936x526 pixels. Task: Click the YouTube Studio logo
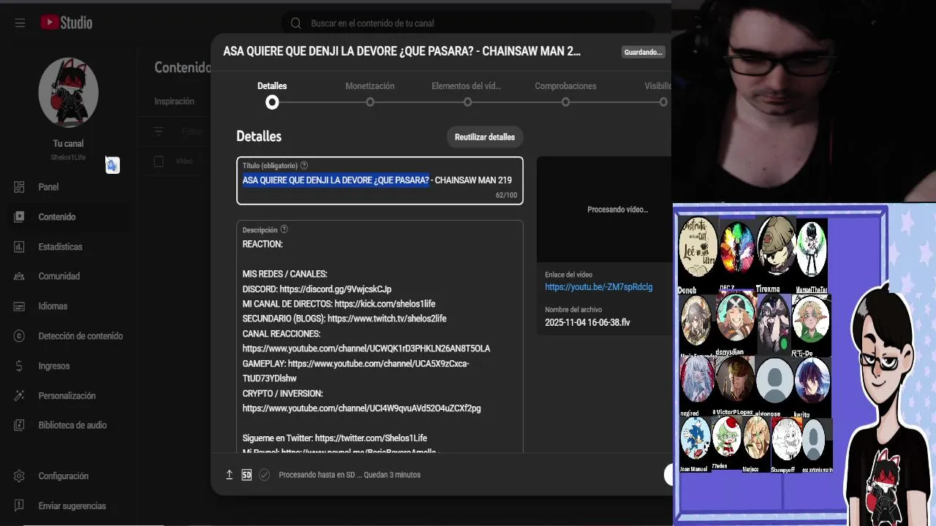point(67,23)
